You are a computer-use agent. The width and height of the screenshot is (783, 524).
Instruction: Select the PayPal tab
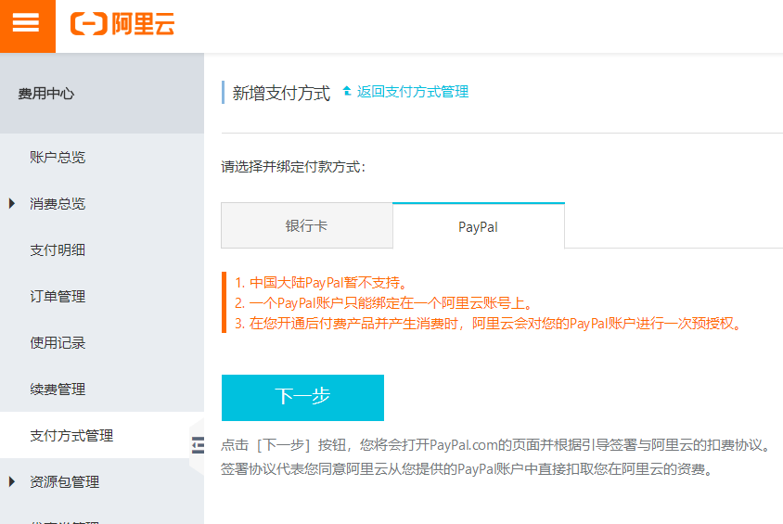479,226
